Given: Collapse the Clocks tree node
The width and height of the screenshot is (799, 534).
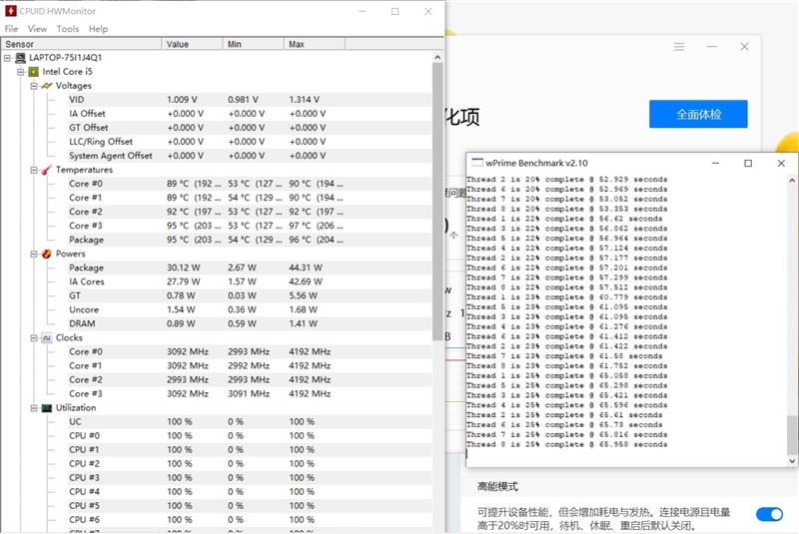Looking at the screenshot, I should point(34,337).
